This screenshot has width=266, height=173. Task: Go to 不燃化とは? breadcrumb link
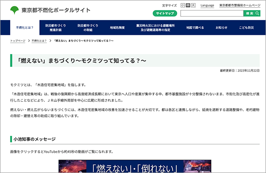click(x=39, y=41)
